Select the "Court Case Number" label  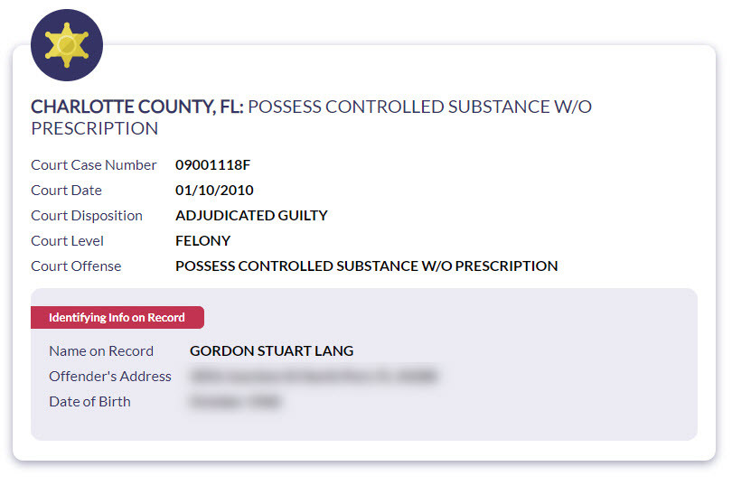pos(94,165)
